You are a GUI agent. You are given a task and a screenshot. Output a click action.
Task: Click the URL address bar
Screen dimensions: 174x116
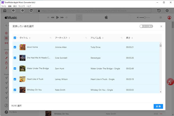coord(94,11)
